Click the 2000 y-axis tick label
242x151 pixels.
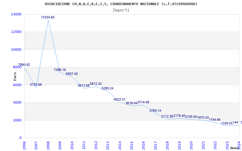pyautogui.click(x=17, y=120)
